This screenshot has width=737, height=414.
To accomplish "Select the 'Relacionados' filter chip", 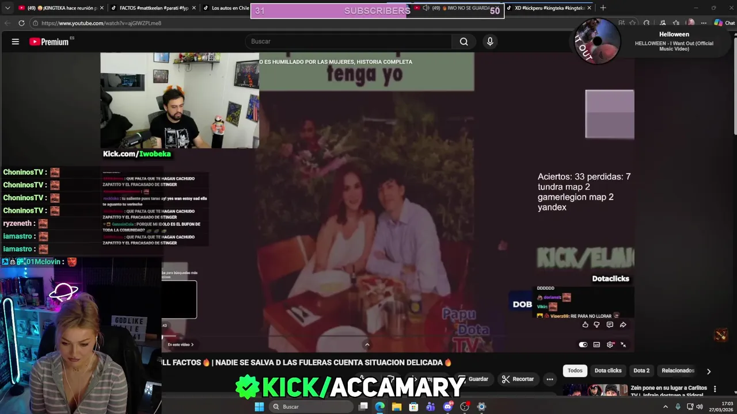I will [x=678, y=371].
